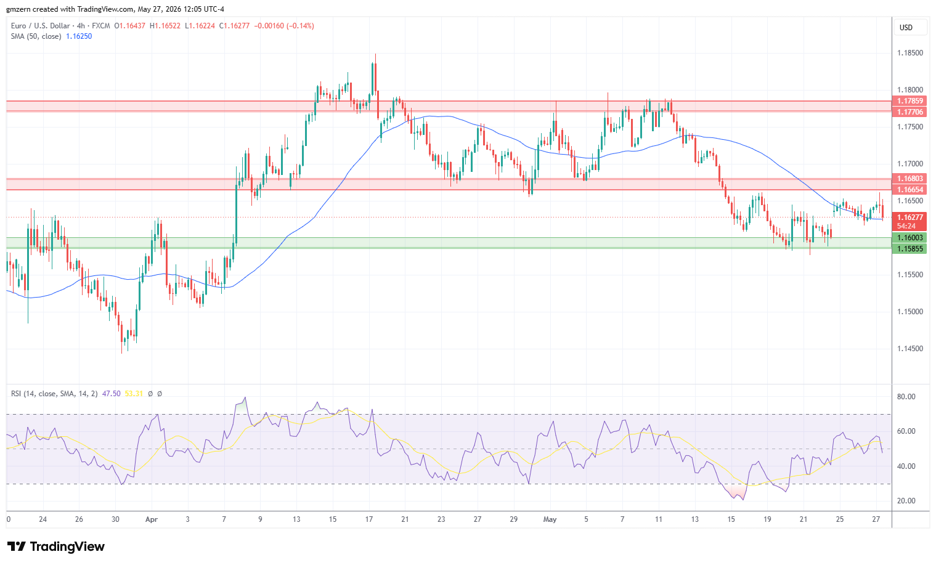Screen dimensions: 936x565
Task: Click the SMA value 1.16250
Action: coord(79,36)
